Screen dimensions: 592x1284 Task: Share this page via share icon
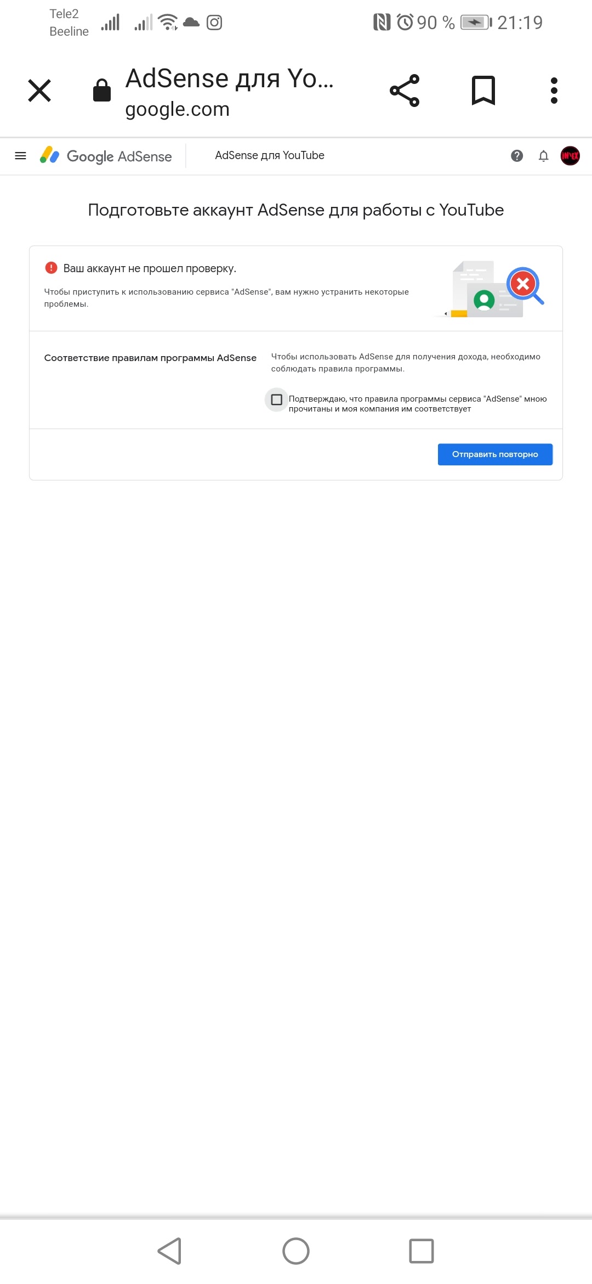point(405,91)
